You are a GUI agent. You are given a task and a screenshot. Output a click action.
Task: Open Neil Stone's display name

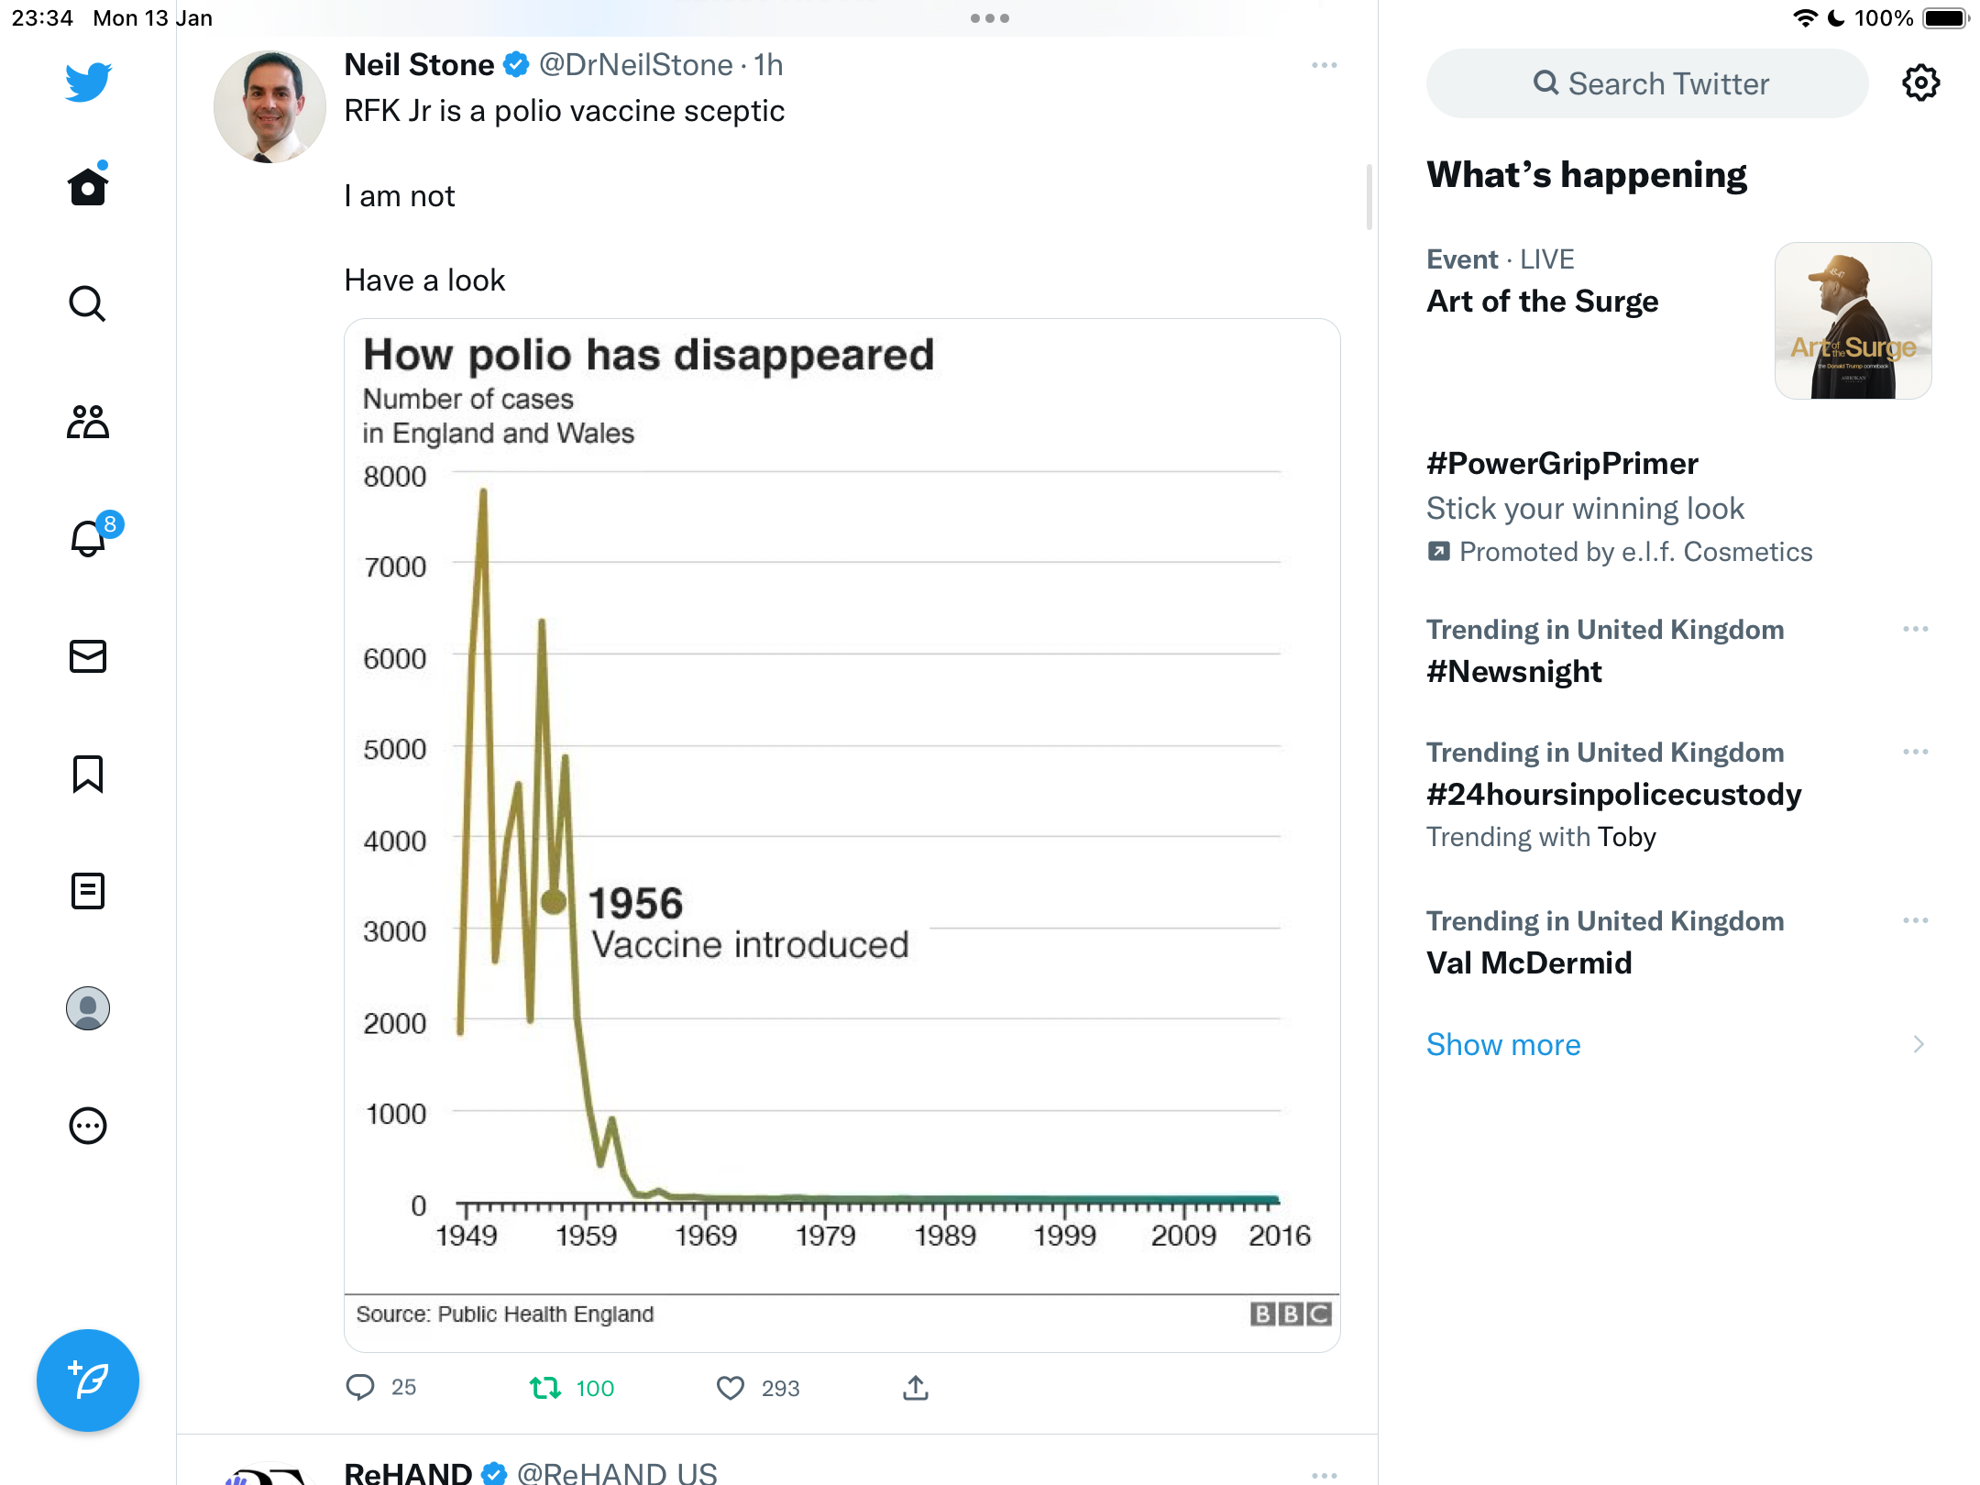tap(419, 64)
